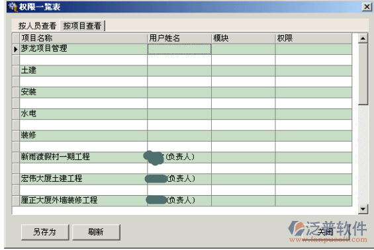Select the row indicator arrow for 梦龙项目管理
The height and width of the screenshot is (250, 374).
point(16,49)
